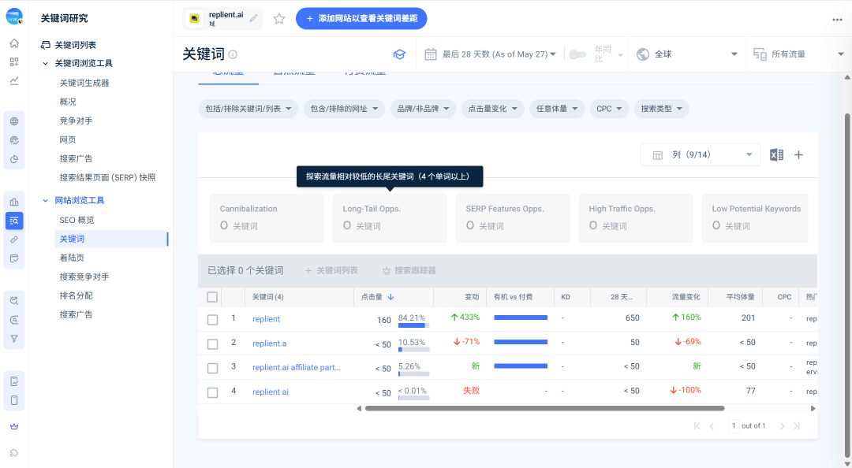Collapse the 关键词浏览工具 tree section
The image size is (852, 468).
[45, 64]
